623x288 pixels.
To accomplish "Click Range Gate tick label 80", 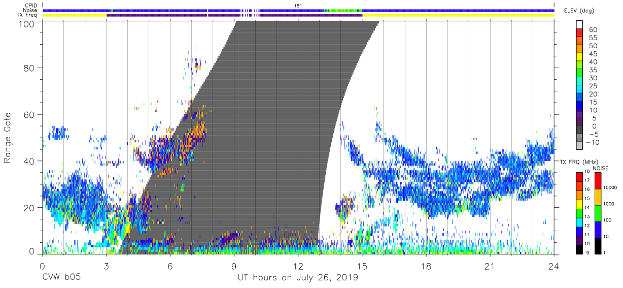I will 30,68.
